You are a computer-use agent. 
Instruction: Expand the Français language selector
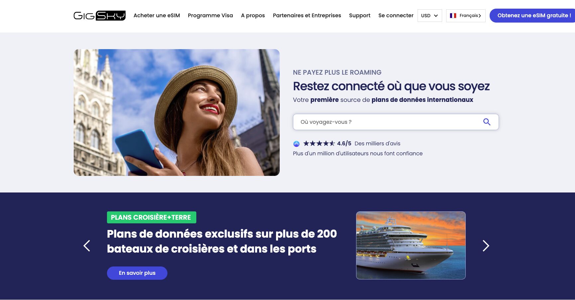pos(466,16)
